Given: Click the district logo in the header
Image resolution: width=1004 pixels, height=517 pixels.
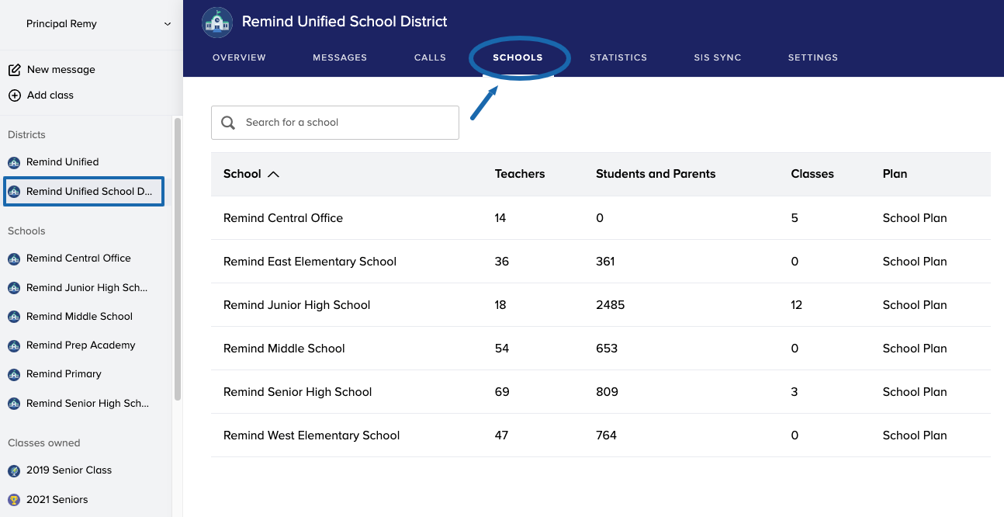Looking at the screenshot, I should (217, 23).
